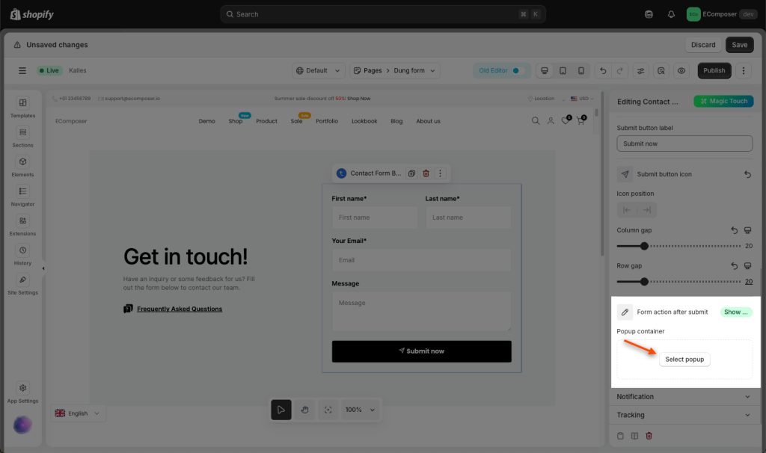
Task: Switch to tablet device preview
Action: point(563,71)
